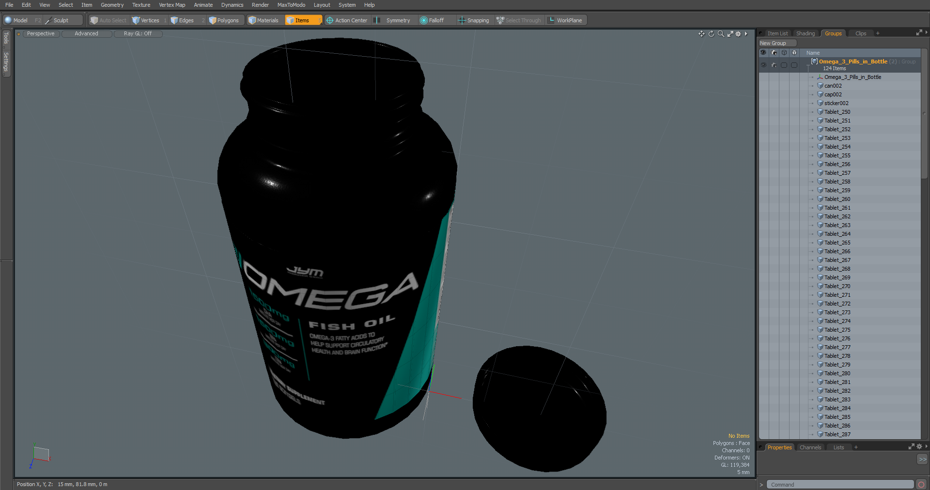Image resolution: width=930 pixels, height=490 pixels.
Task: Toggle visibility eye for Omega_3_Pills_in_Bottle group
Action: 763,65
